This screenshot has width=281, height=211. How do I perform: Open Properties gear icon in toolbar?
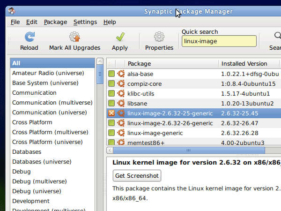tap(159, 37)
